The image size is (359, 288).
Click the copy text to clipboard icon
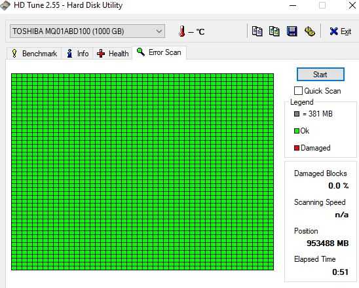click(257, 31)
